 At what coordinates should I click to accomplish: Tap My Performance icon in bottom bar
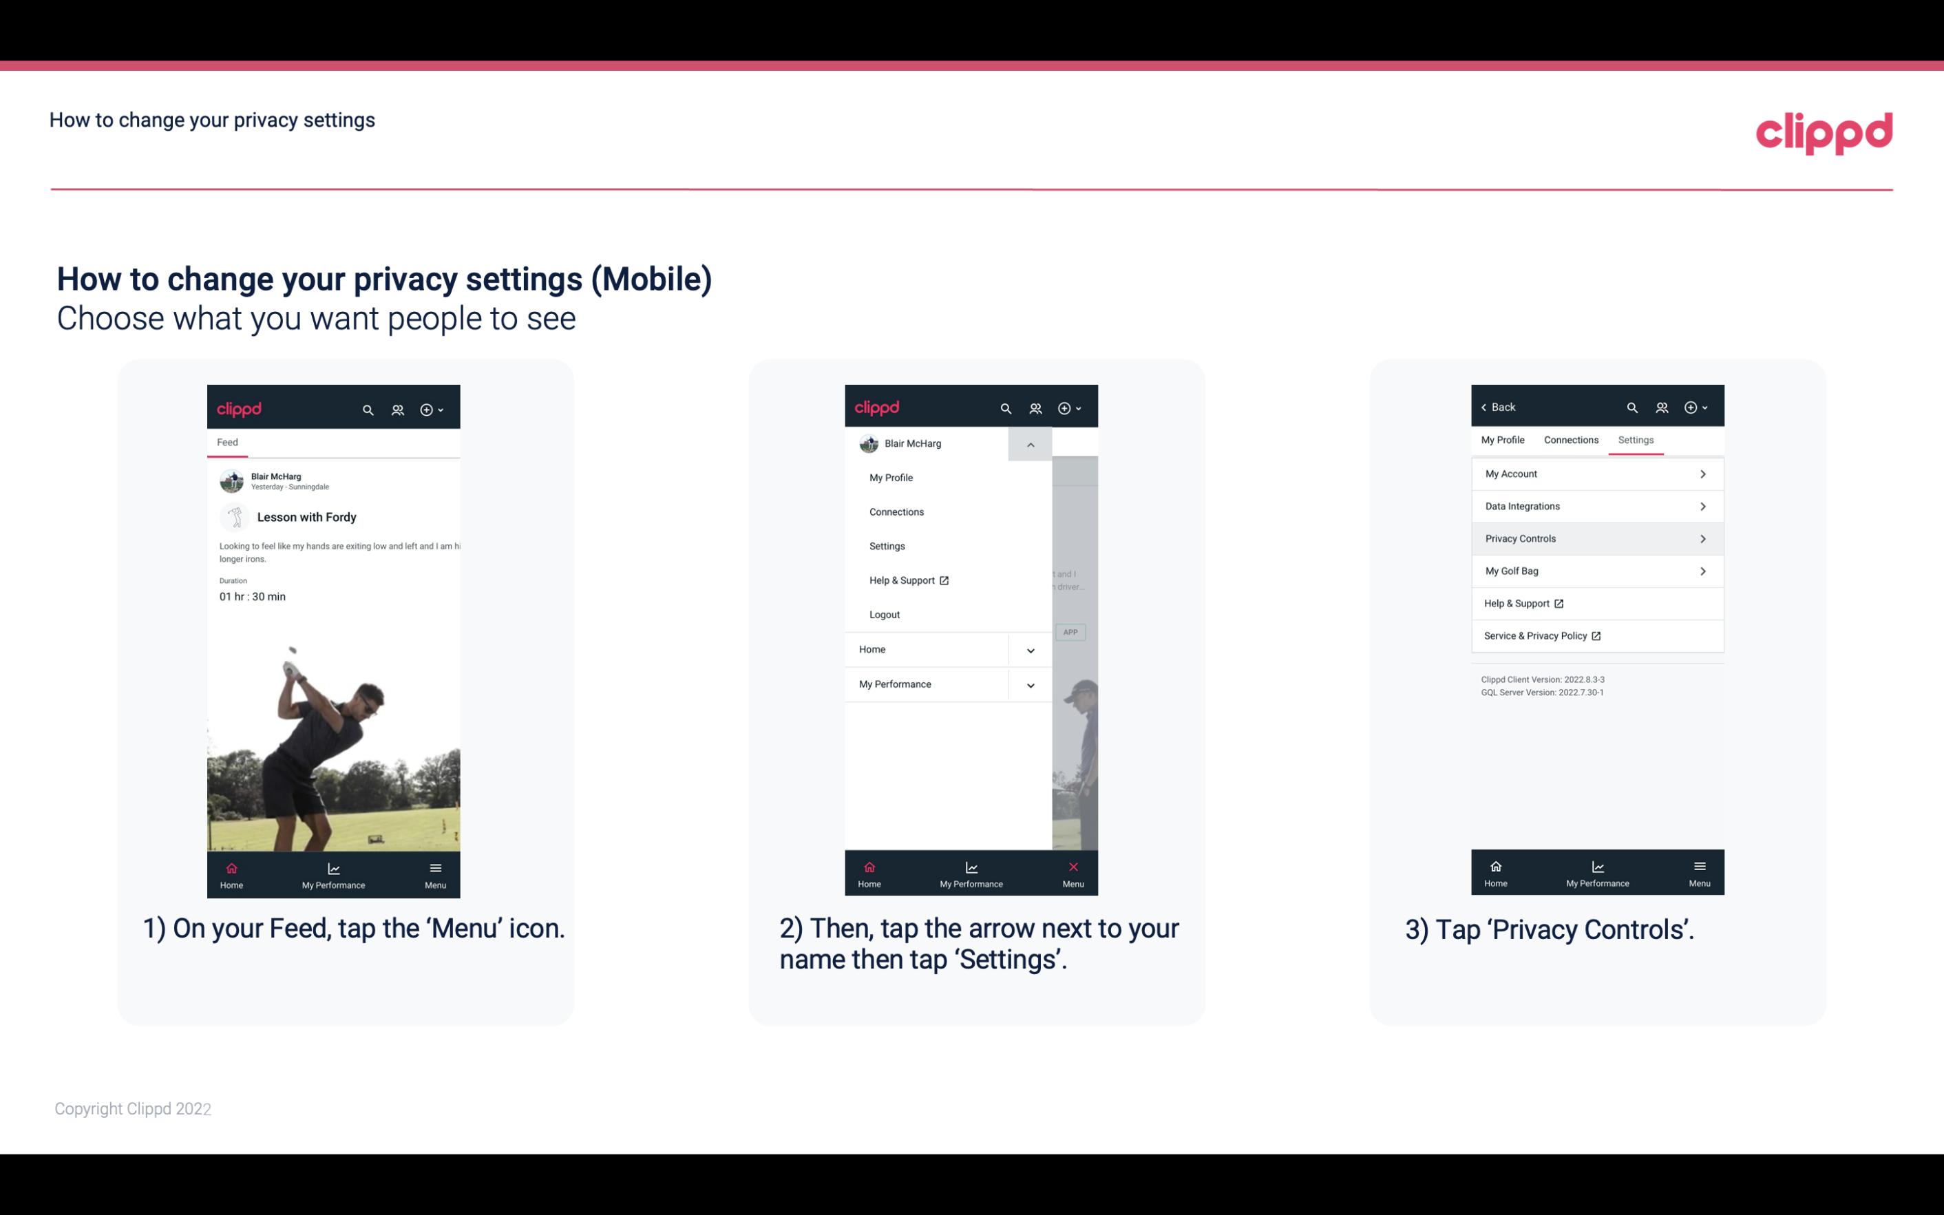coord(333,875)
